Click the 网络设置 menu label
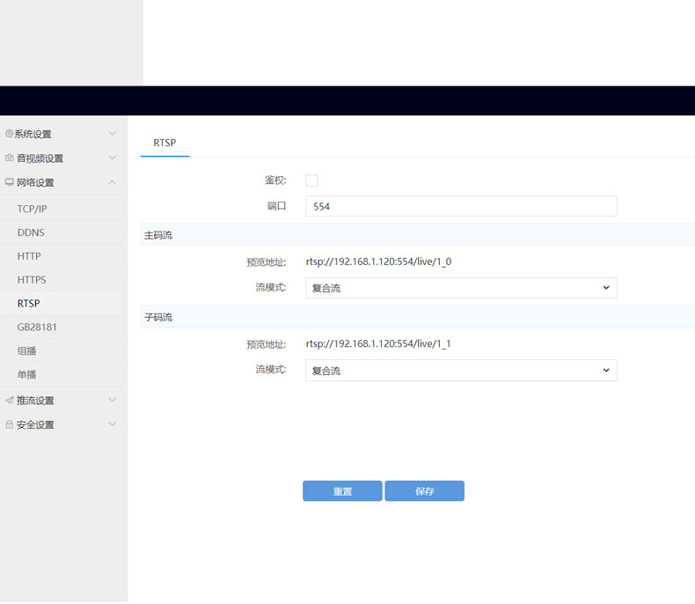The width and height of the screenshot is (695, 604). (35, 183)
